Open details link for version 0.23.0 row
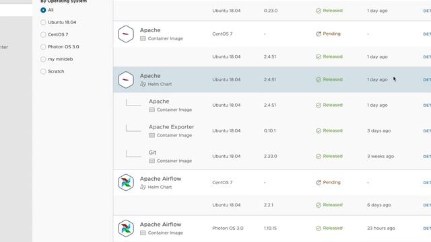This screenshot has height=242, width=431. coord(427,11)
